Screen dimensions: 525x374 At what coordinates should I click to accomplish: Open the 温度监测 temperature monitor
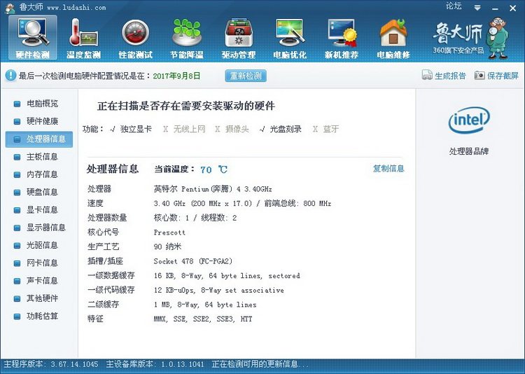[x=83, y=38]
